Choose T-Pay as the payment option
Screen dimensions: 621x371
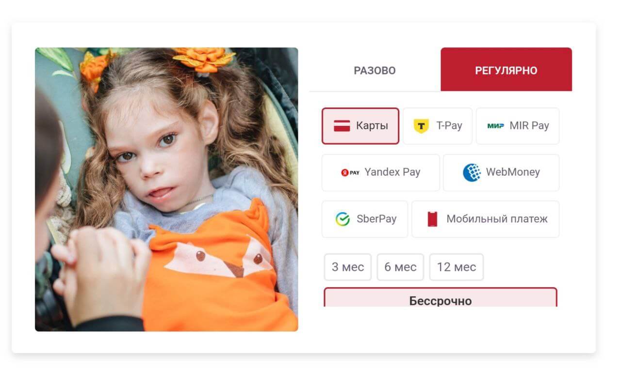coord(438,126)
